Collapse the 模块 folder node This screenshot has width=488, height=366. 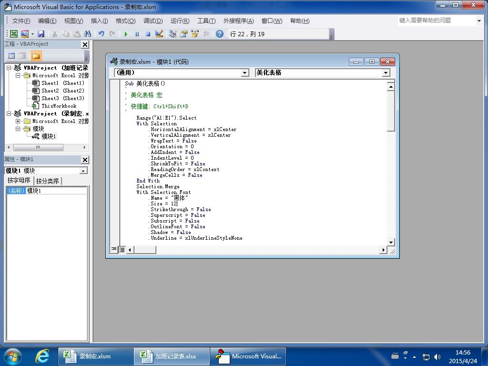point(18,129)
